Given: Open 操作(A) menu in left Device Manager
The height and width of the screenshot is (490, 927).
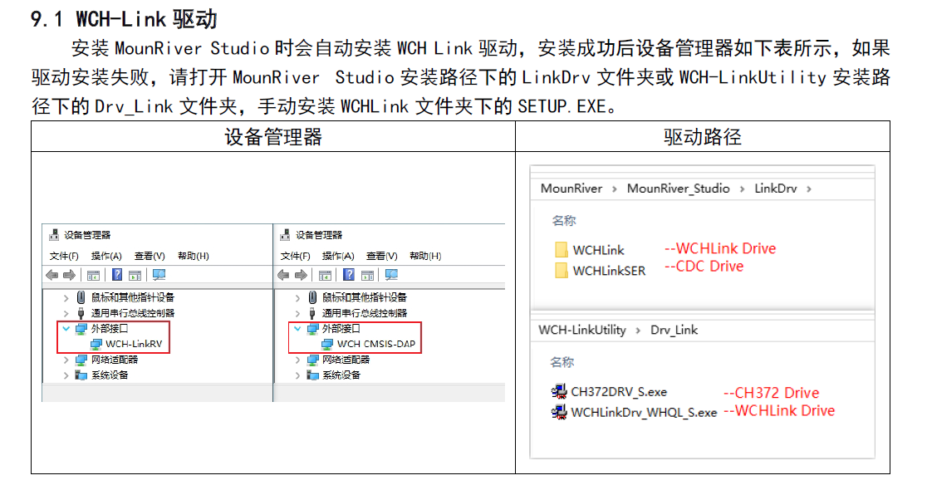Looking at the screenshot, I should point(106,256).
